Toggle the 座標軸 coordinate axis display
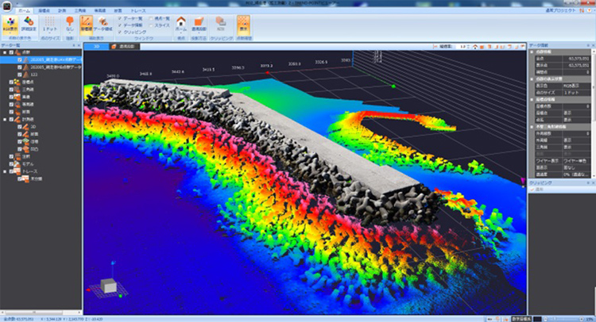Screen dimensions: 596x322 coord(87,25)
